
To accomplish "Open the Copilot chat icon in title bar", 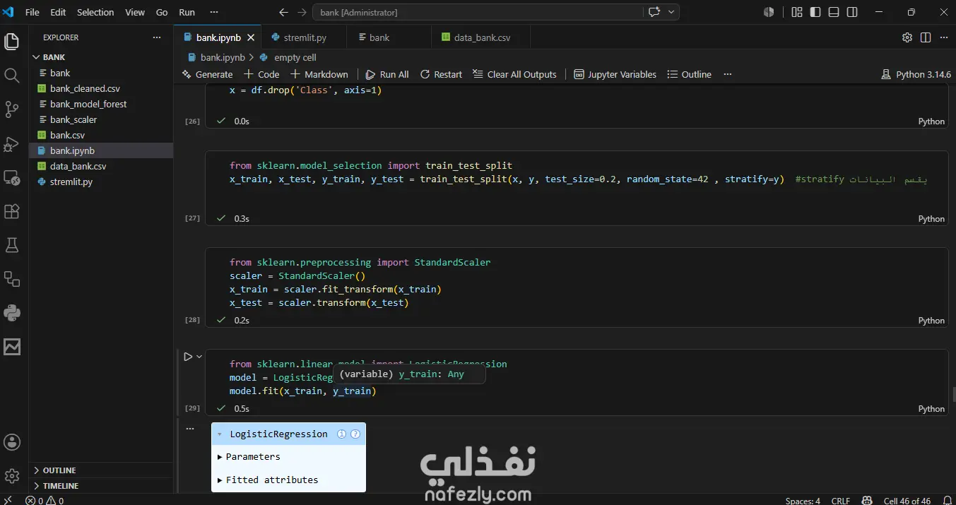I will coord(654,12).
